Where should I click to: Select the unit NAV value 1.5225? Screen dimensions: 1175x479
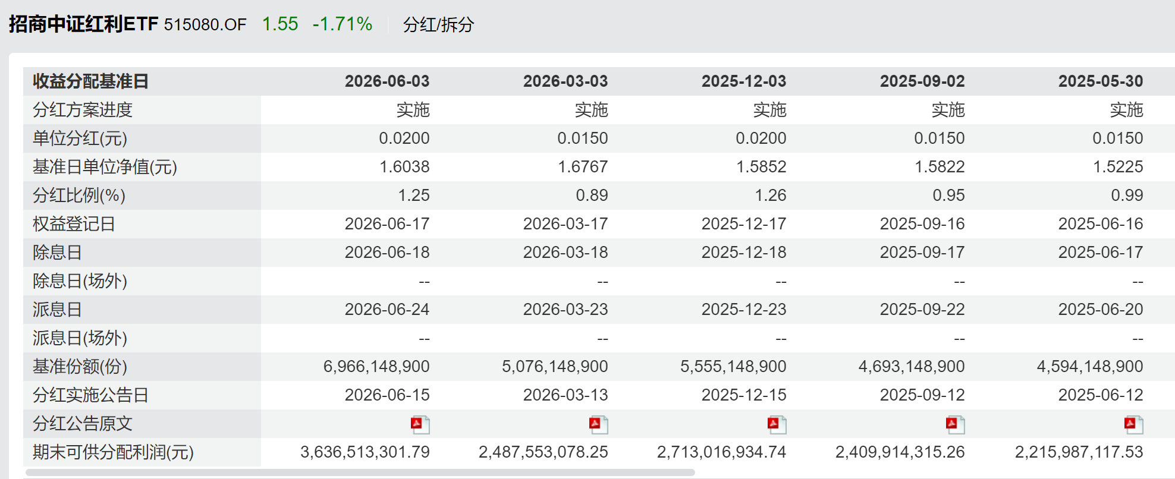[x=1118, y=167]
